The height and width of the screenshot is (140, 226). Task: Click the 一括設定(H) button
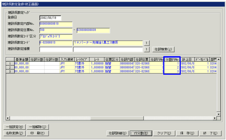(x=15, y=127)
